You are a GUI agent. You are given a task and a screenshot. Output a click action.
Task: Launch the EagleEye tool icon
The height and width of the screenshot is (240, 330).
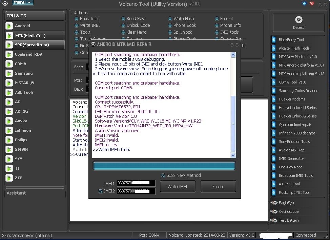pyautogui.click(x=274, y=203)
